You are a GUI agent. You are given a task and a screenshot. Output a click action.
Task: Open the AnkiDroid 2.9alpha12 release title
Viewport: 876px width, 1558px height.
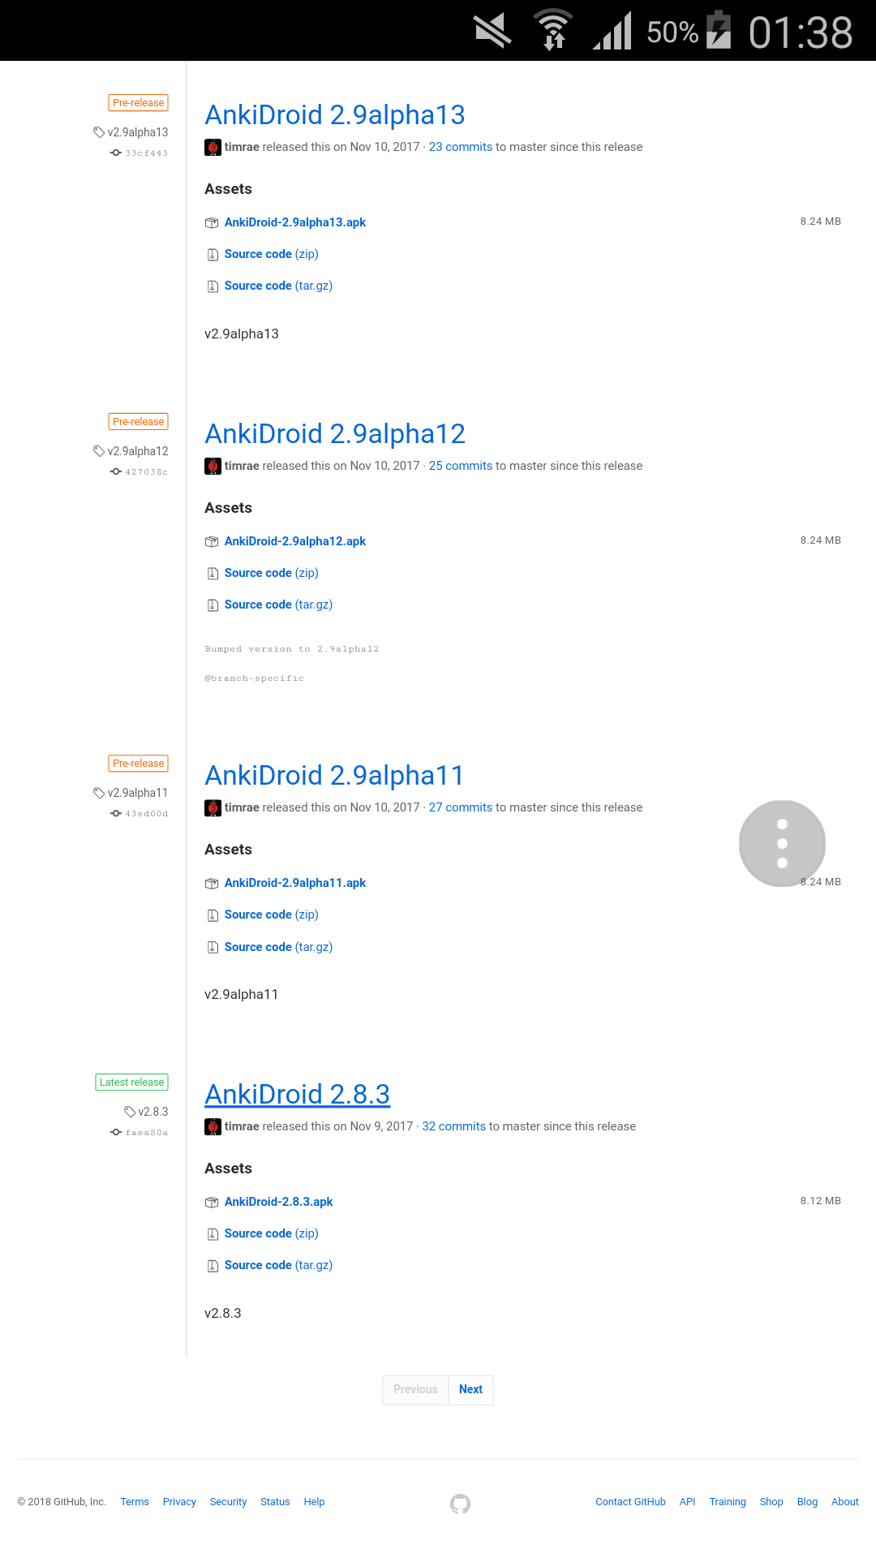335,434
